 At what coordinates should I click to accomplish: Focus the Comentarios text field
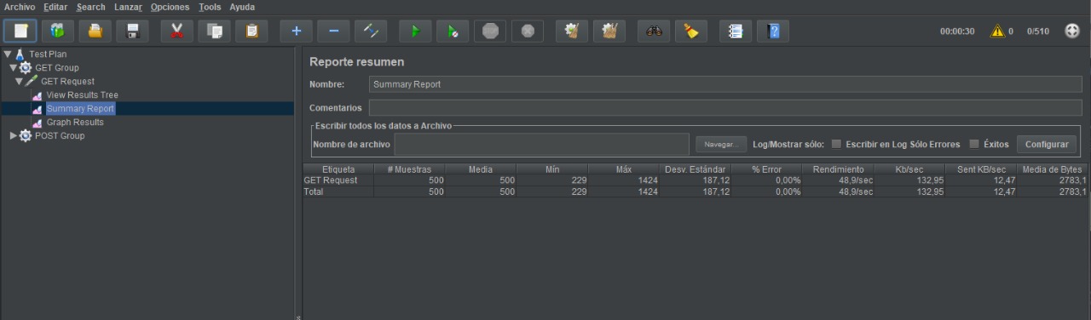pos(725,108)
